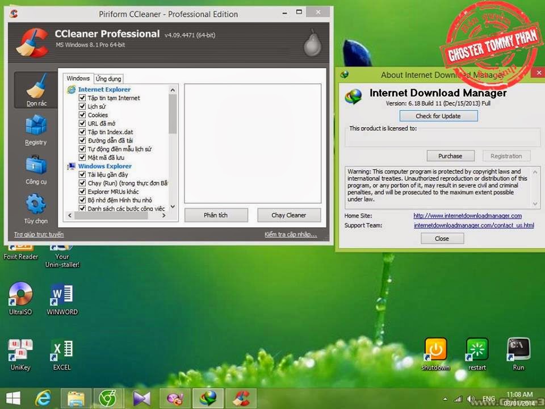Screen dimensions: 545x409
Task: Uncheck Tập tin Index.dat checkbox
Action: tap(82, 132)
